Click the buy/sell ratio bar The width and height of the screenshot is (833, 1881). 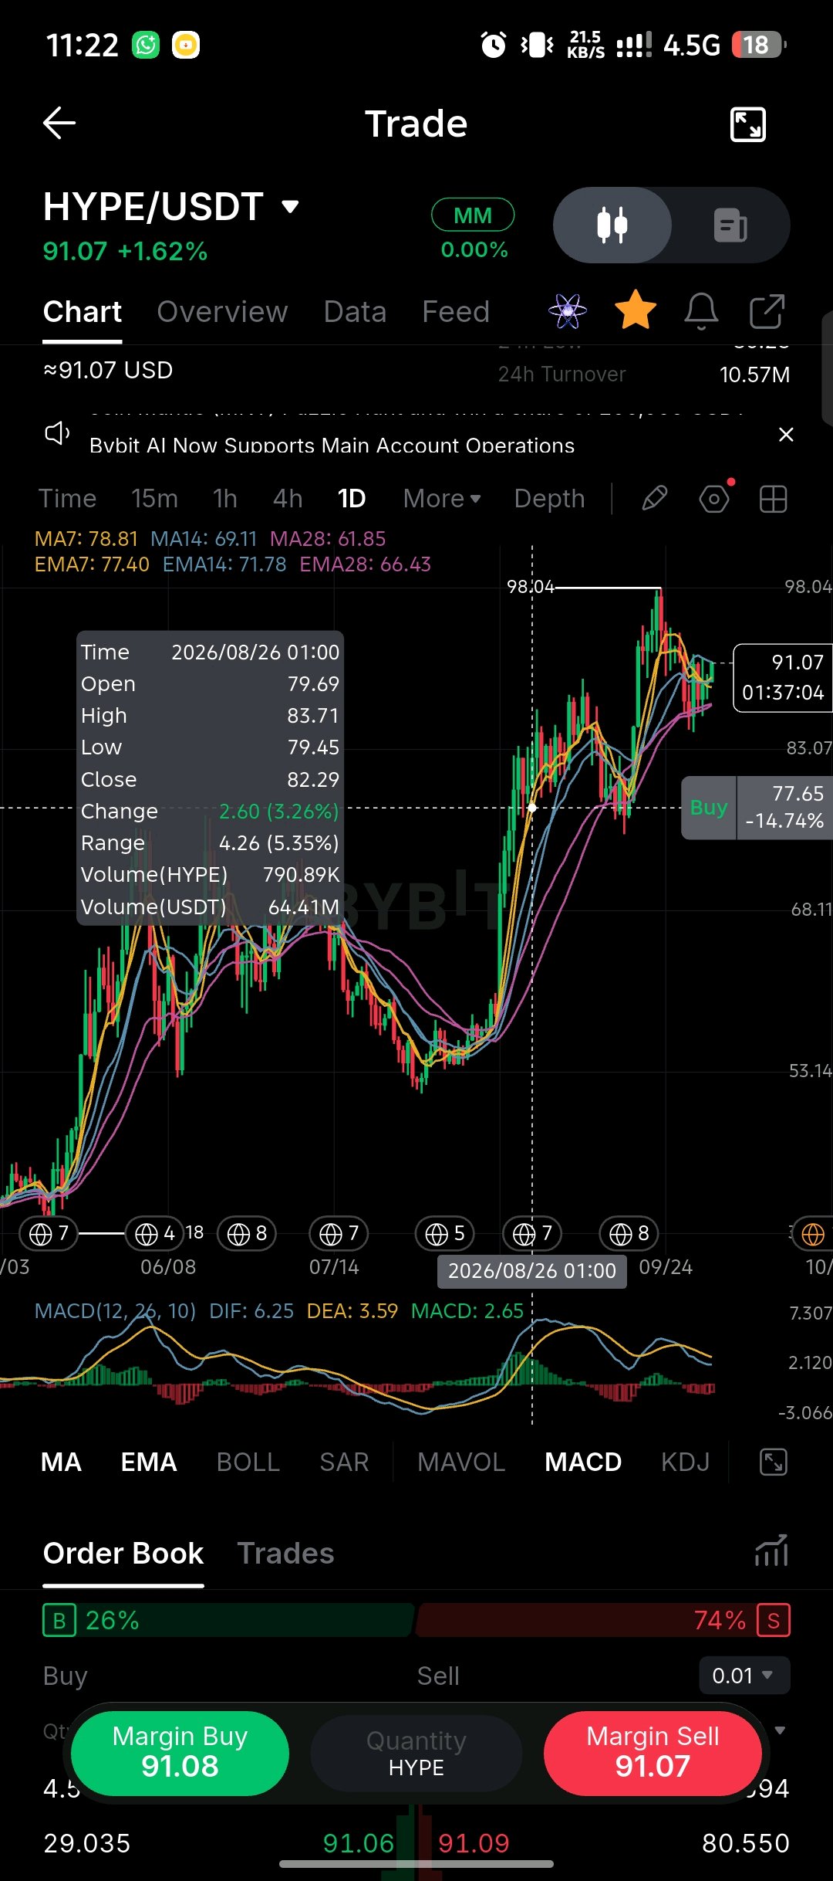[416, 1620]
